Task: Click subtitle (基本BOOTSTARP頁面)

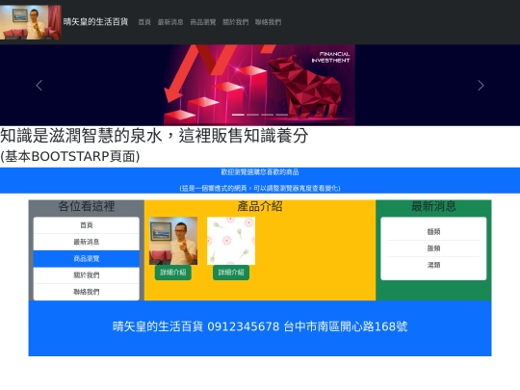Action: tap(70, 156)
